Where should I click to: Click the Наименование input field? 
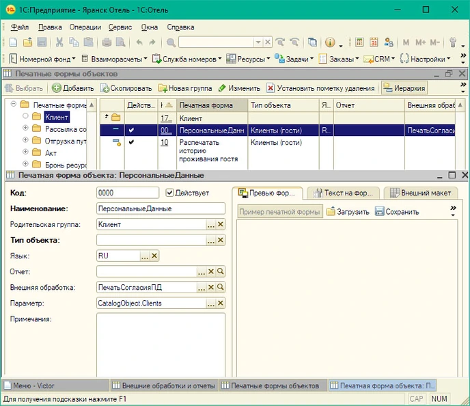[x=161, y=208]
